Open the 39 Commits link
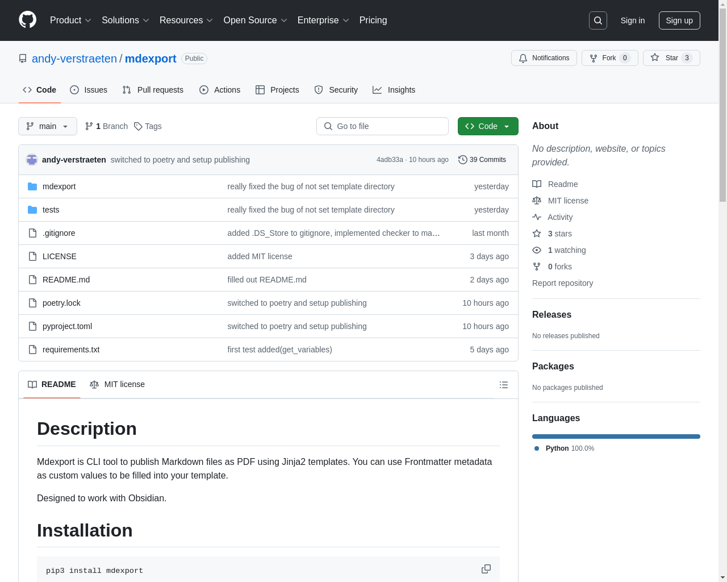The width and height of the screenshot is (727, 582). point(482,160)
